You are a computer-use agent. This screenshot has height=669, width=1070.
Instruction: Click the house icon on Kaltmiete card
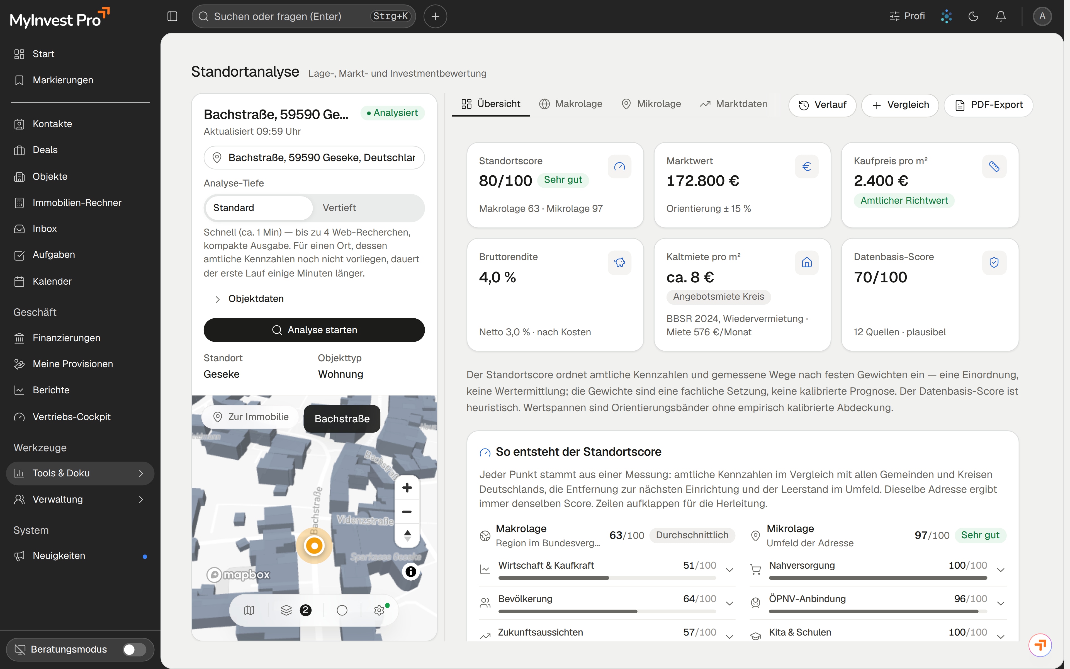point(806,262)
